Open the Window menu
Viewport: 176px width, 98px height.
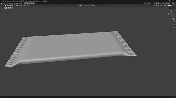(16, 3)
